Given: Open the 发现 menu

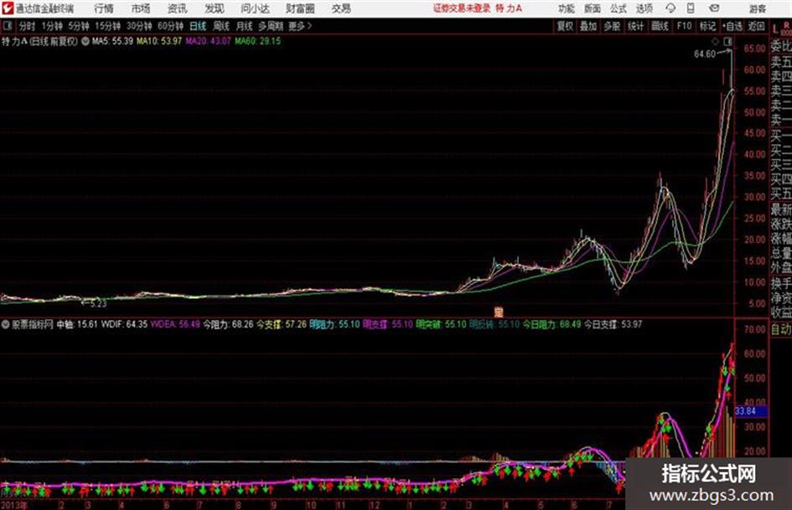Looking at the screenshot, I should coord(215,8).
